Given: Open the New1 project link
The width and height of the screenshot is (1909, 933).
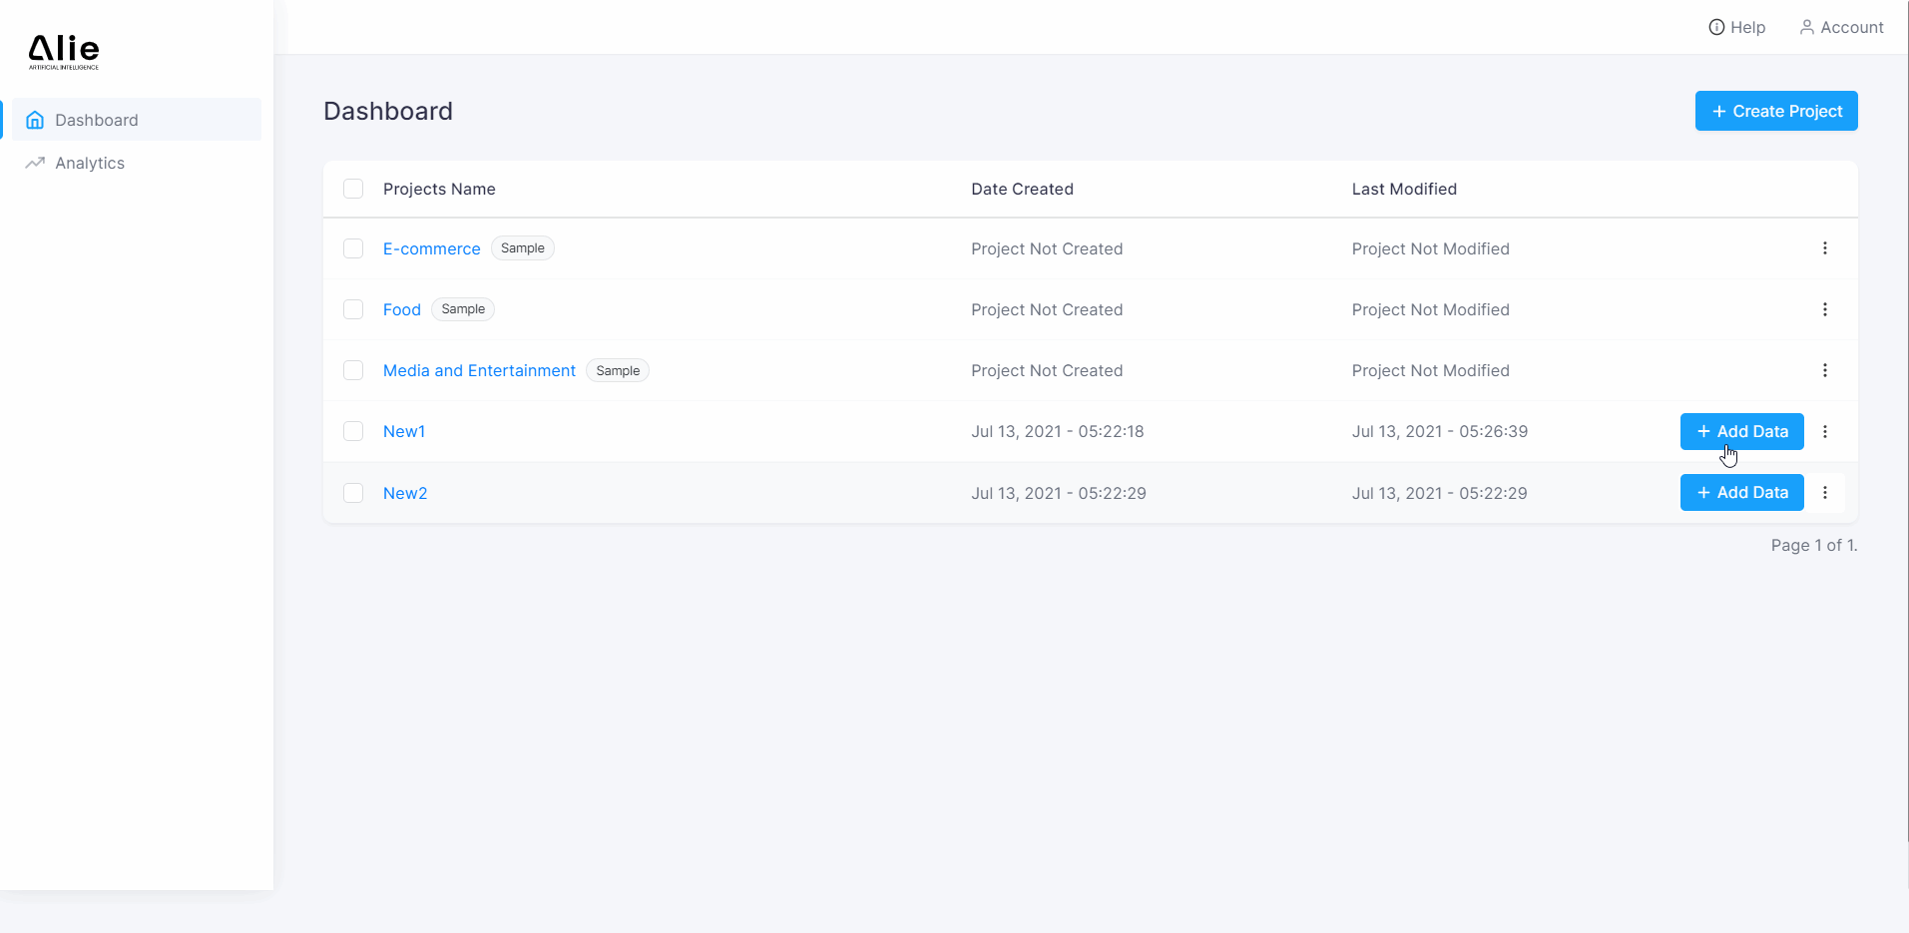Looking at the screenshot, I should [x=404, y=431].
